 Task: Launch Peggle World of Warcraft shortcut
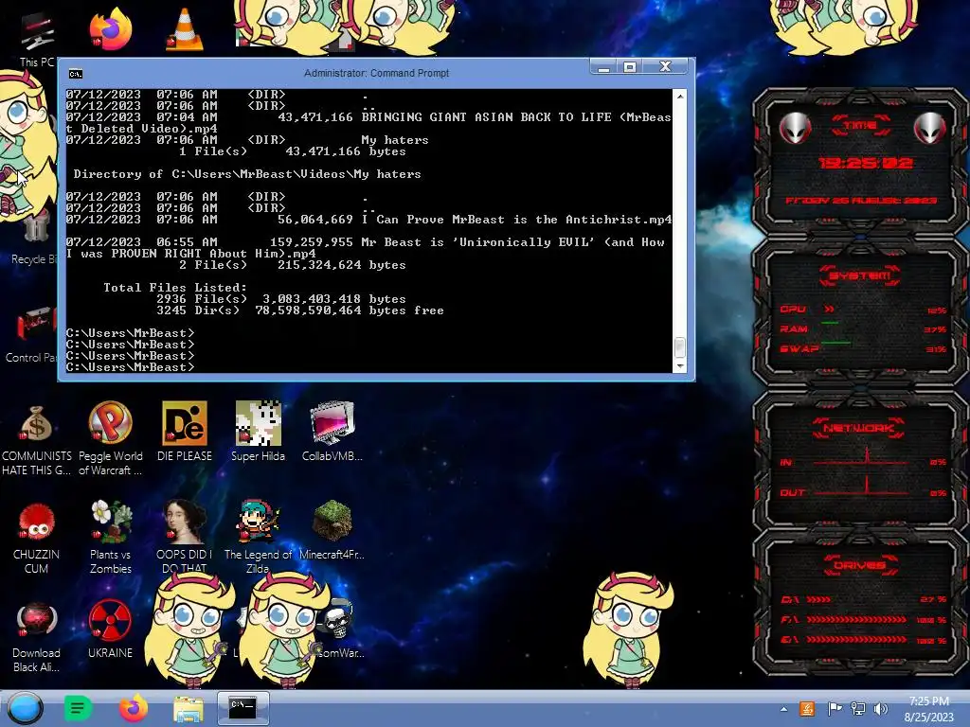110,439
